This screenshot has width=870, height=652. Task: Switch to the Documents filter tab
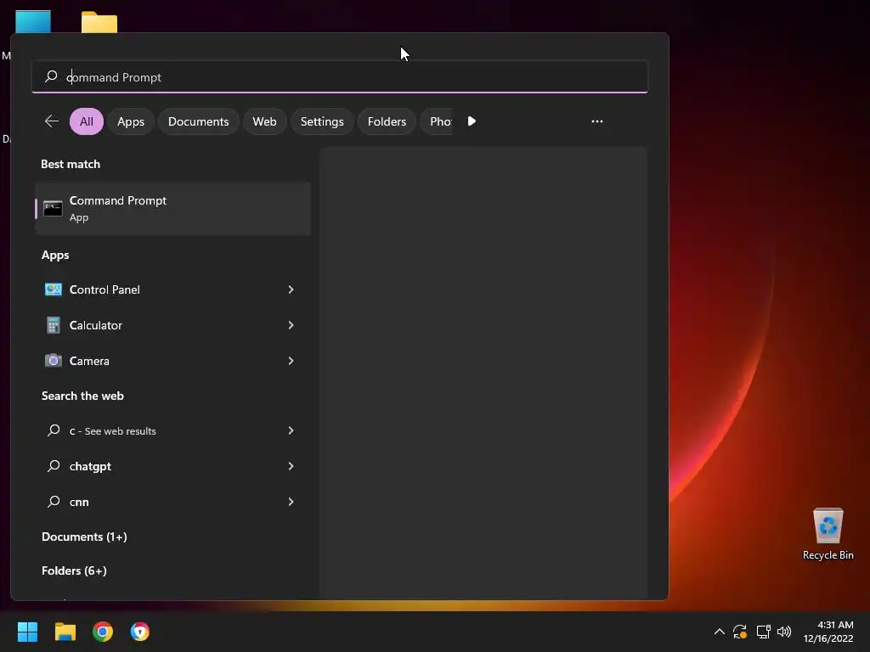198,121
